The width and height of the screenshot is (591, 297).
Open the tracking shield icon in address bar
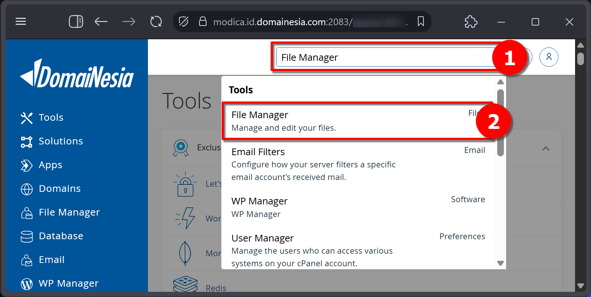click(x=184, y=21)
